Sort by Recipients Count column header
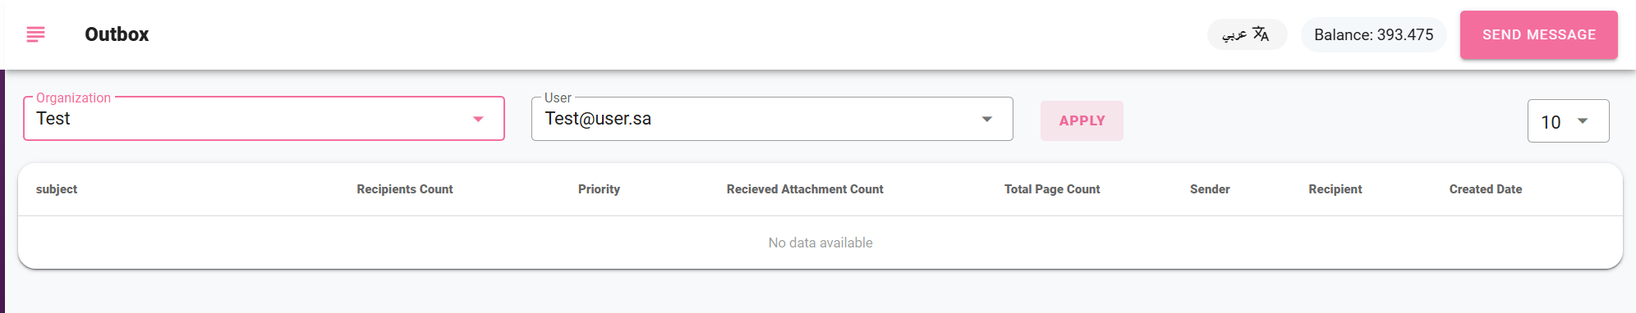The height and width of the screenshot is (313, 1636). click(x=405, y=189)
